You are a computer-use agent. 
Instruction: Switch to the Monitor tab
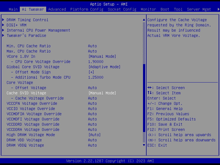(148, 9)
